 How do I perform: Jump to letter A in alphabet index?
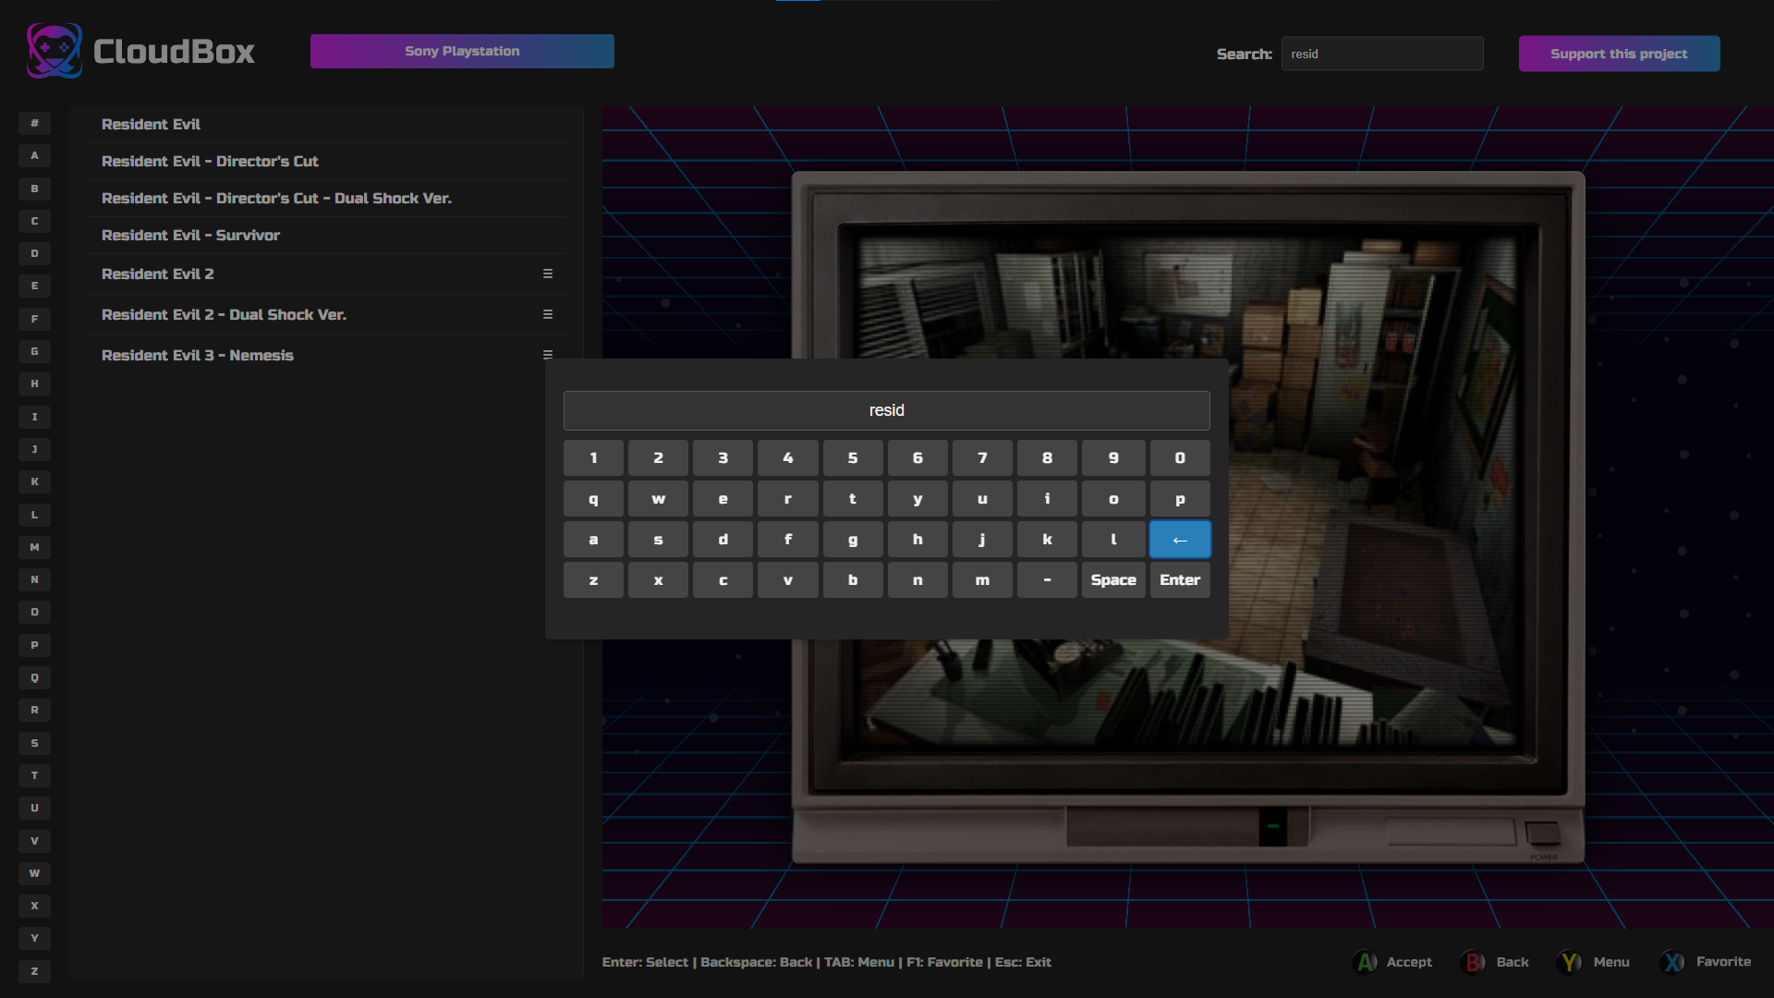[34, 155]
